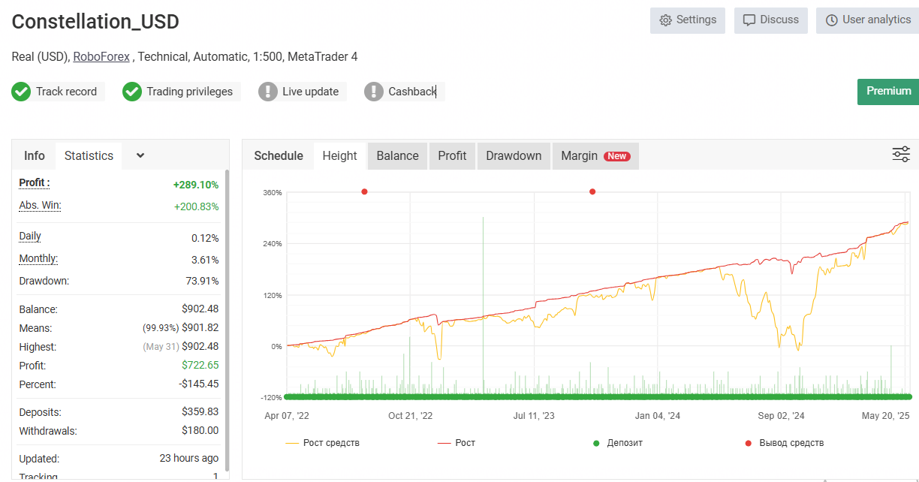Click warning icon beside Cashback
The width and height of the screenshot is (919, 482).
coord(374,92)
